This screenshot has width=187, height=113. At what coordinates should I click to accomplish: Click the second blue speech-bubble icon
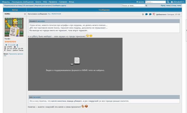click(150, 14)
